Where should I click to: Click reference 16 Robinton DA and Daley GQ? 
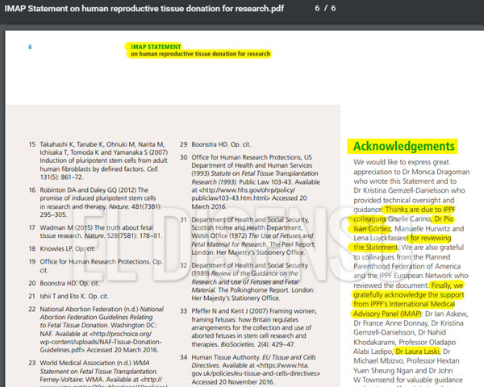click(x=95, y=202)
